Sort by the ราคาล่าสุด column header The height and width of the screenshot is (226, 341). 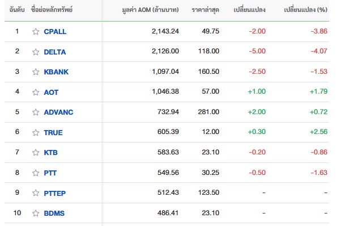205,10
